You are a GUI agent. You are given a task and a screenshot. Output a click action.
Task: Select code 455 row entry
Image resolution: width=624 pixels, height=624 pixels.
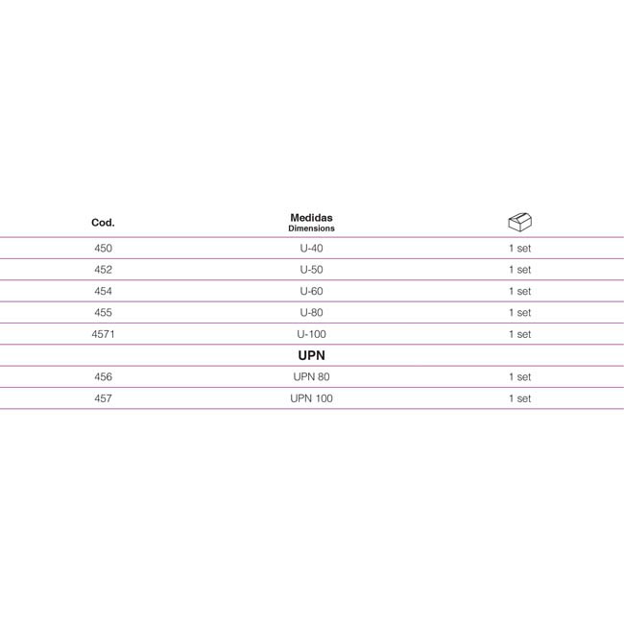[x=103, y=313]
